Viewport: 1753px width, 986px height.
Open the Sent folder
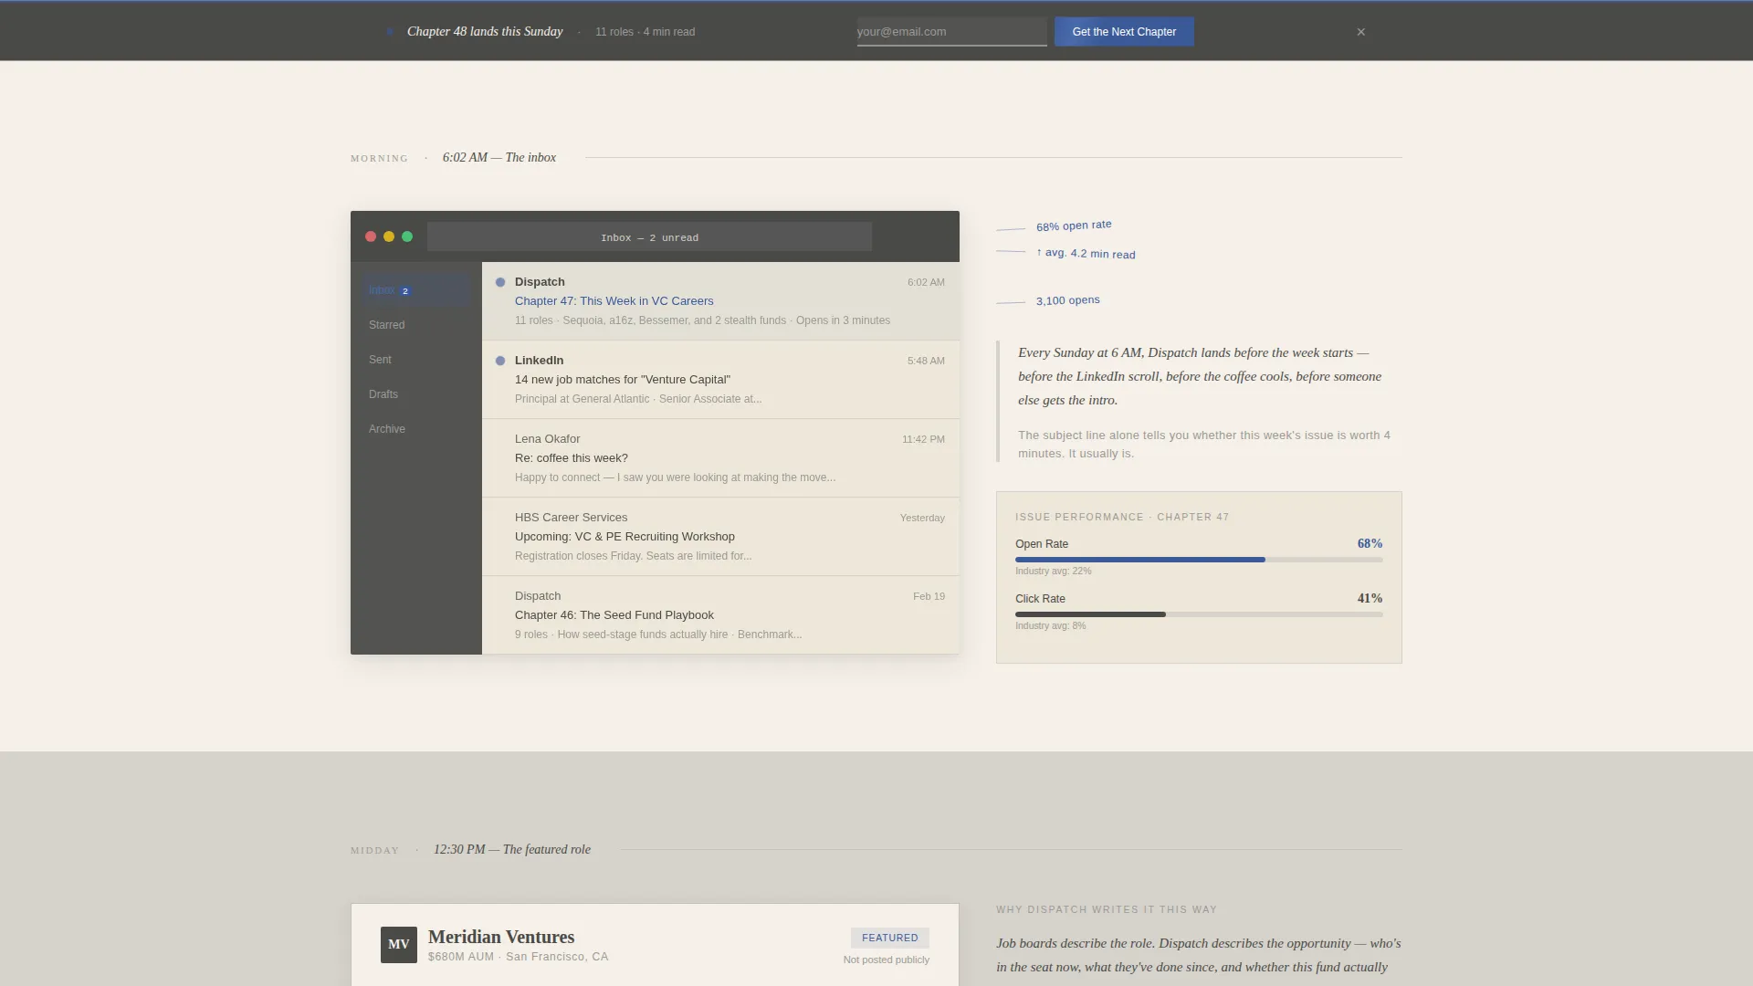415,360
